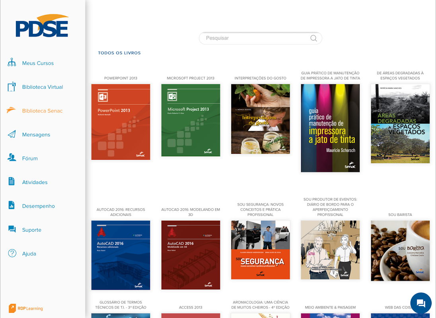Click the Mensagens paper plane icon
The height and width of the screenshot is (318, 436).
tap(12, 134)
